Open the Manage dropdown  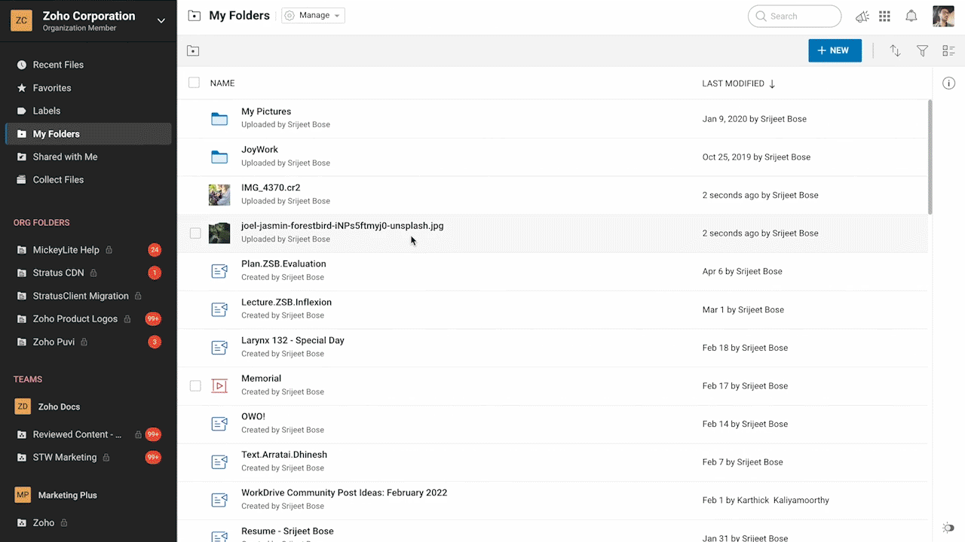313,16
